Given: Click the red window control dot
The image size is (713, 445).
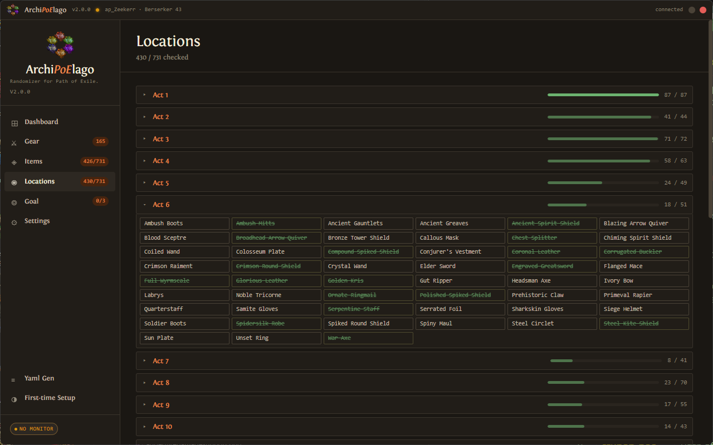Looking at the screenshot, I should click(x=703, y=9).
